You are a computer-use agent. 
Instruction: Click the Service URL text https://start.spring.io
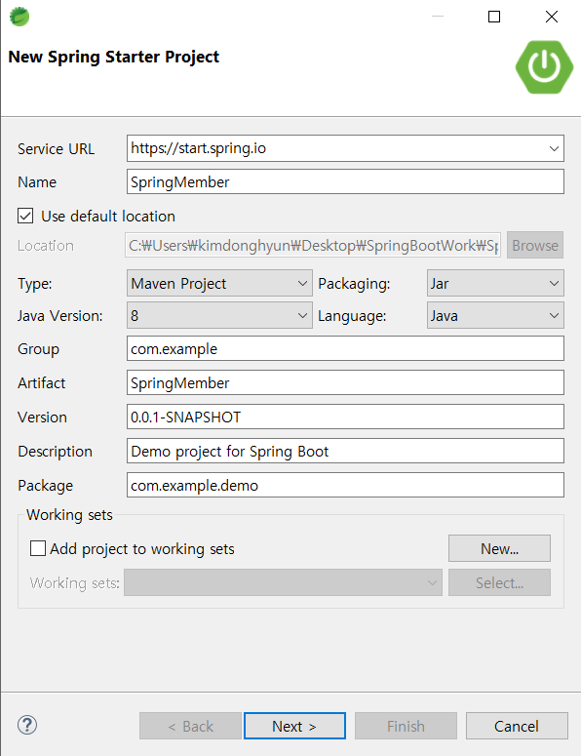point(198,148)
